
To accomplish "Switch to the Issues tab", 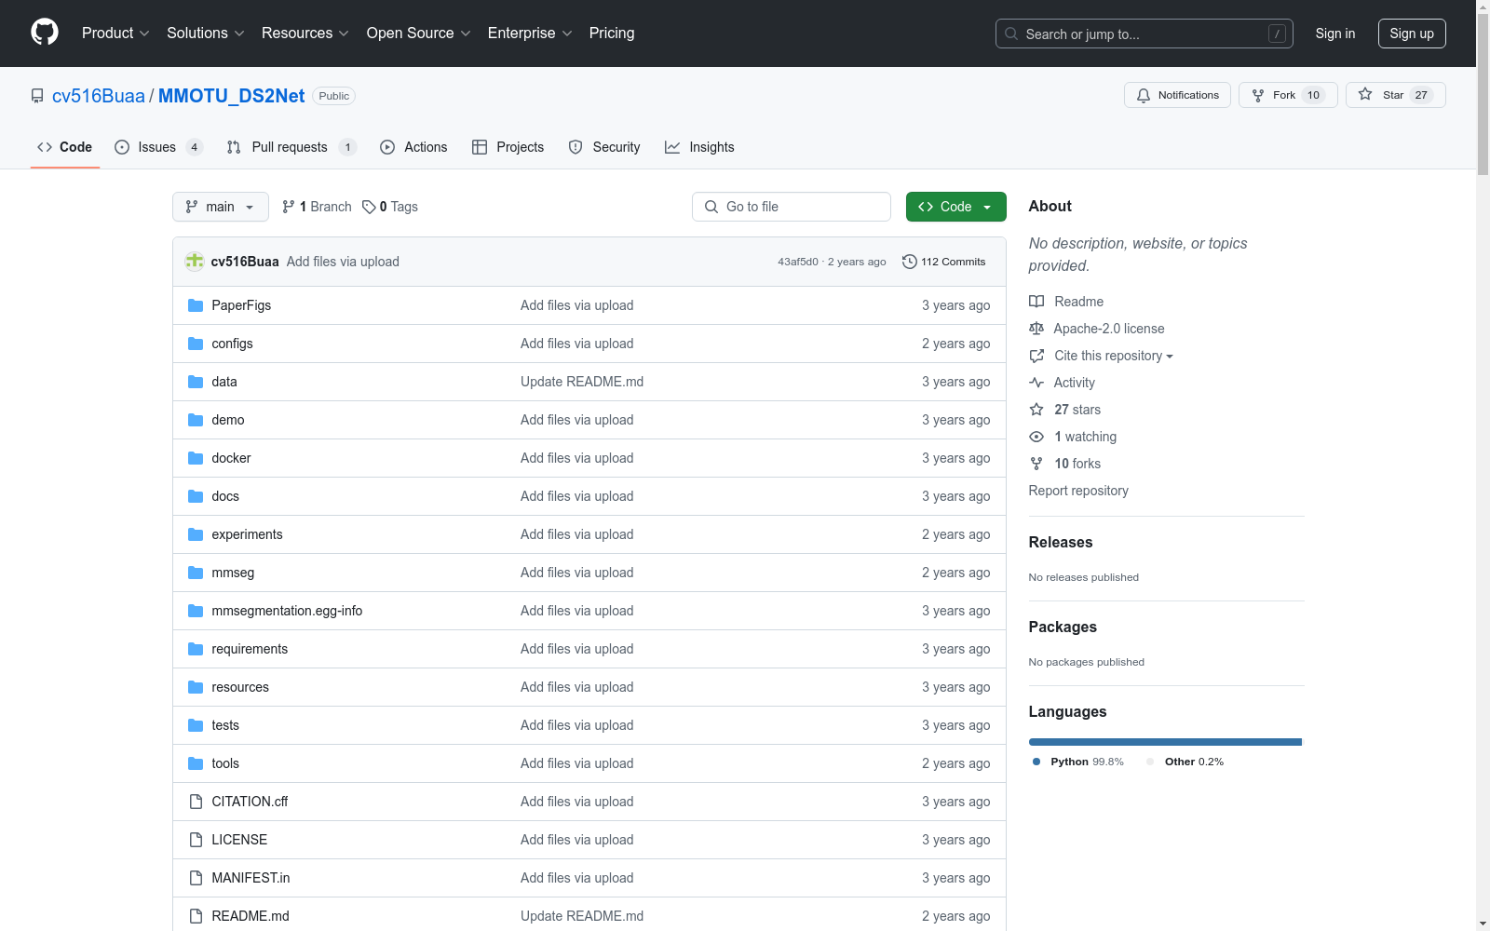I will [158, 147].
